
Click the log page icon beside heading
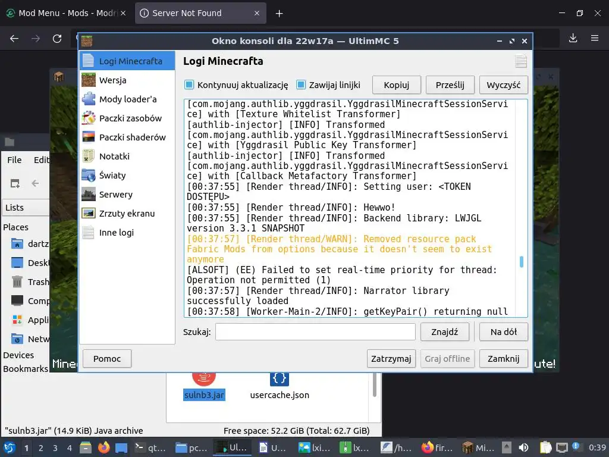coord(521,61)
